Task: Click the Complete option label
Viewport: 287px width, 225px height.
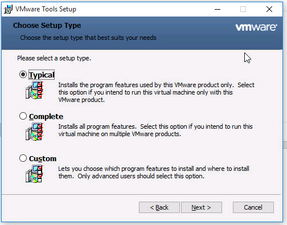Action: [46, 117]
